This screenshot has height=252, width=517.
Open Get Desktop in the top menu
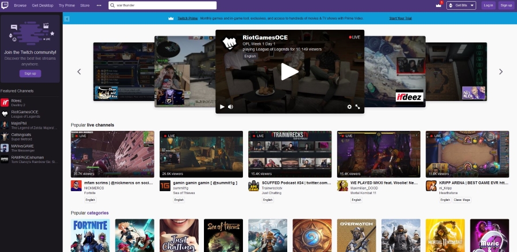tap(43, 6)
